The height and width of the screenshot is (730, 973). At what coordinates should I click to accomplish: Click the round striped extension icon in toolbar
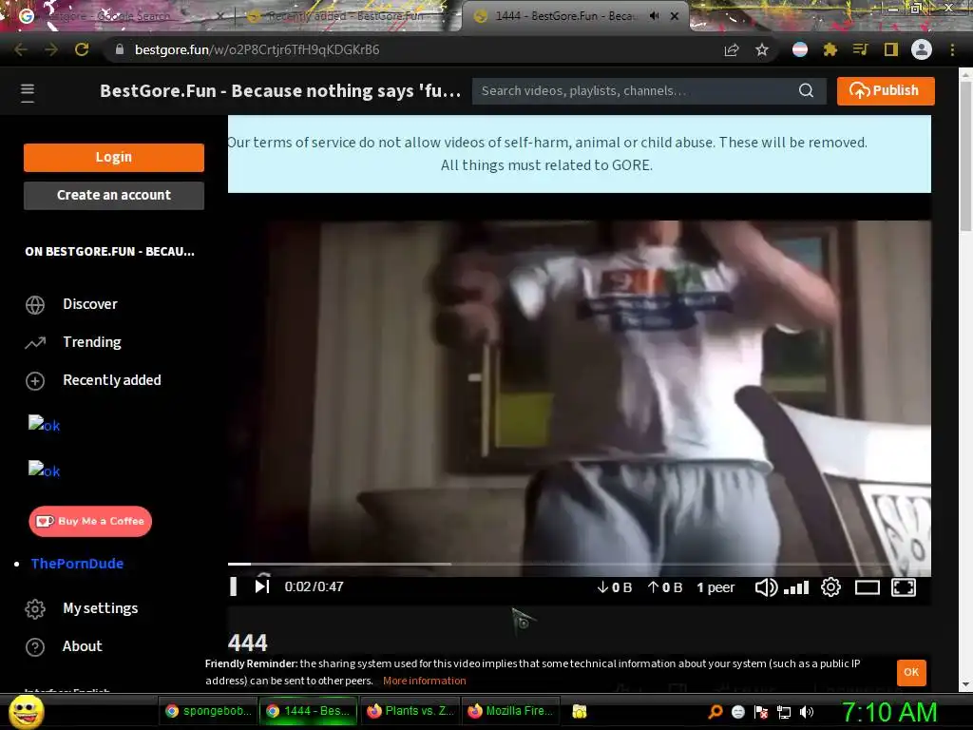click(x=800, y=49)
